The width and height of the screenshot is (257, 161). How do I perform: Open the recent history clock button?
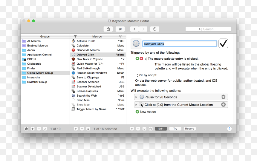[154, 29]
